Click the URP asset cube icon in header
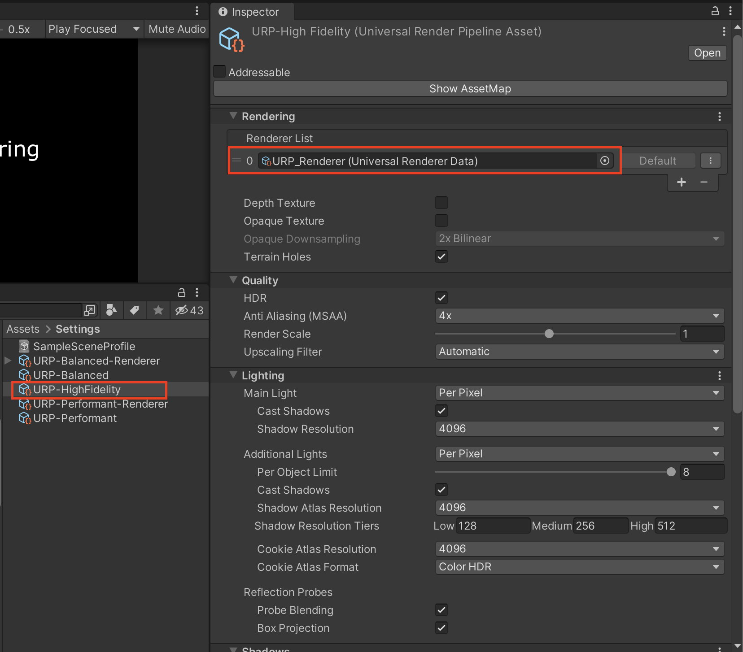Screen dimensions: 743x652 click(231, 39)
